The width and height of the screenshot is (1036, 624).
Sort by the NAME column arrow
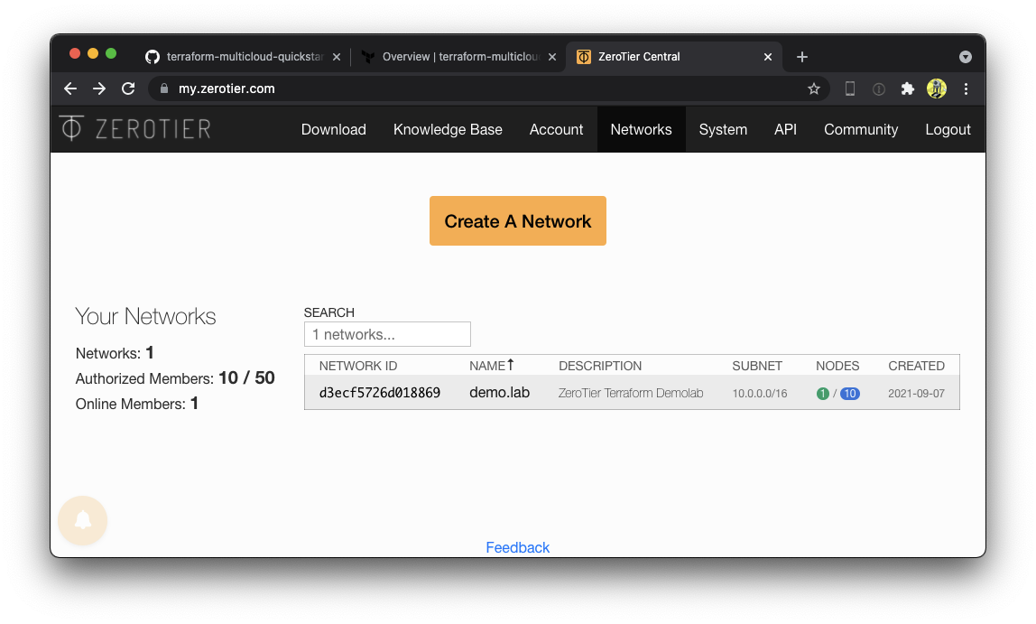(x=510, y=364)
